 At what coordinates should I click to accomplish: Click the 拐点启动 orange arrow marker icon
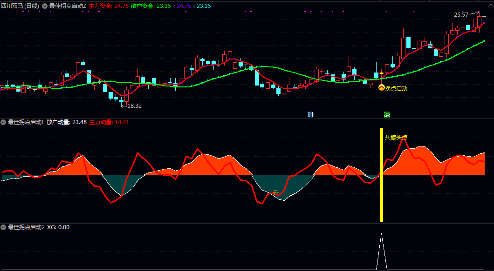(x=381, y=88)
